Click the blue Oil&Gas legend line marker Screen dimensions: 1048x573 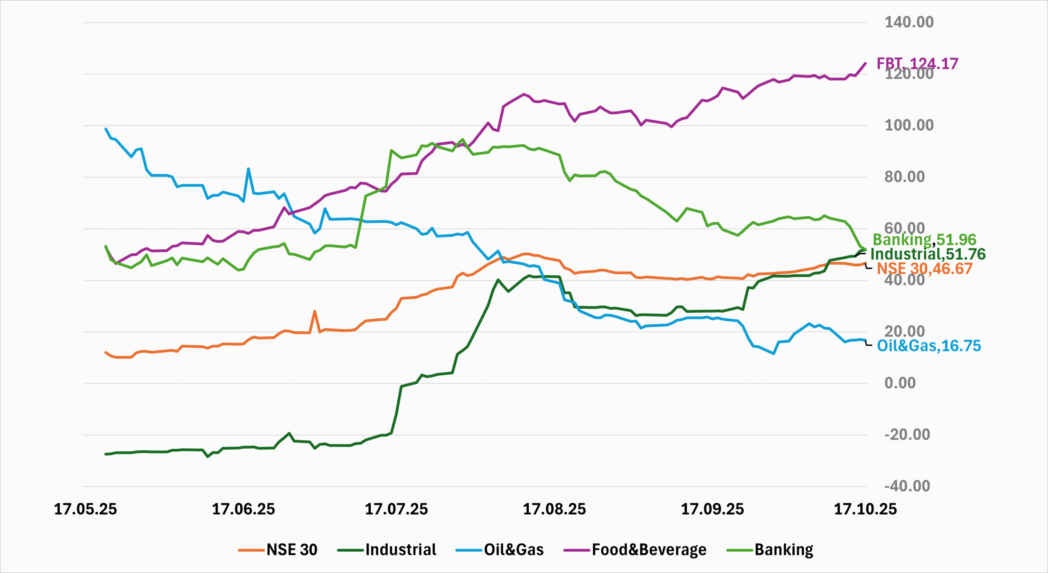click(x=469, y=550)
